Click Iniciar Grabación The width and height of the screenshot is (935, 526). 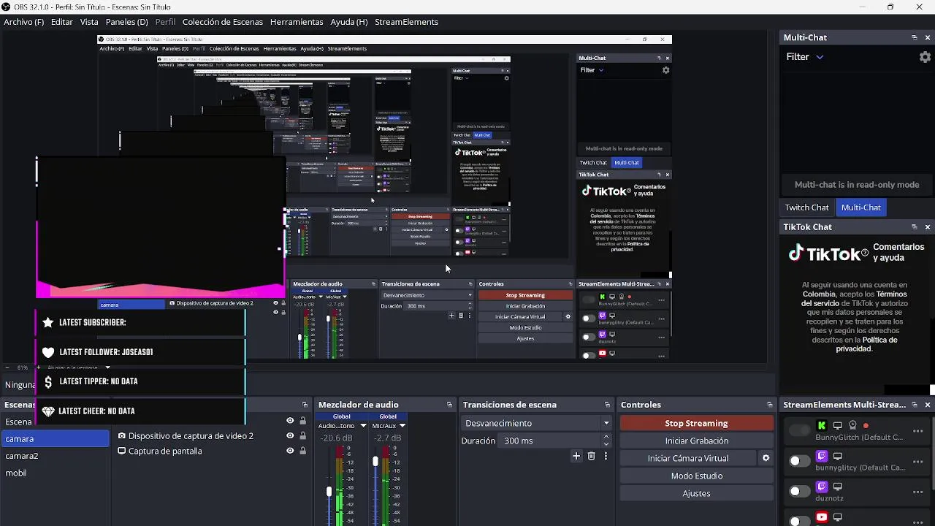[x=696, y=441]
